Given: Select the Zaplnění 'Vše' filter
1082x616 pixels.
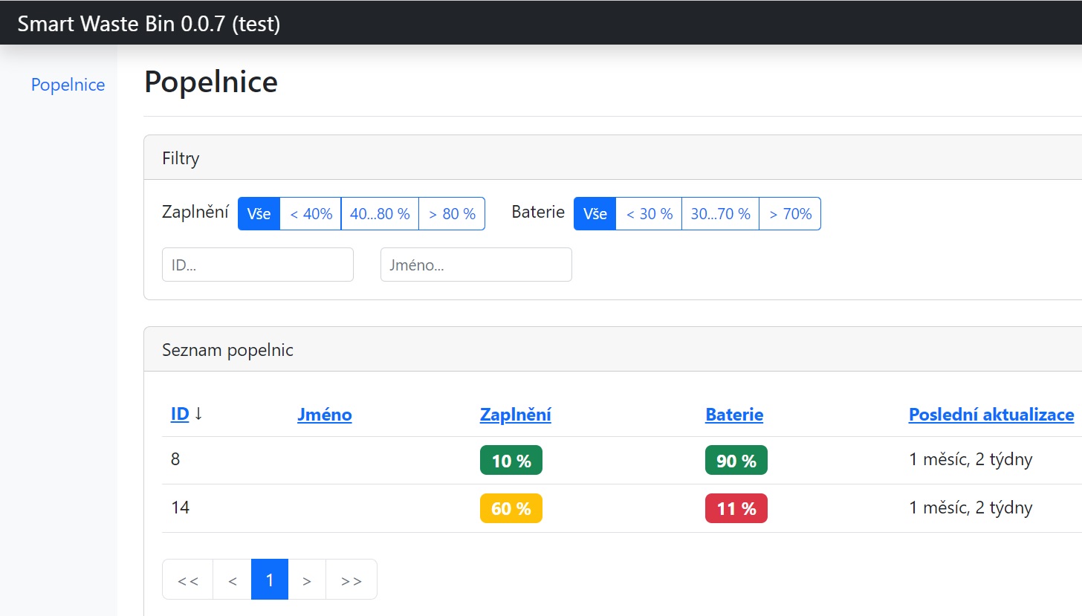Looking at the screenshot, I should tap(259, 214).
